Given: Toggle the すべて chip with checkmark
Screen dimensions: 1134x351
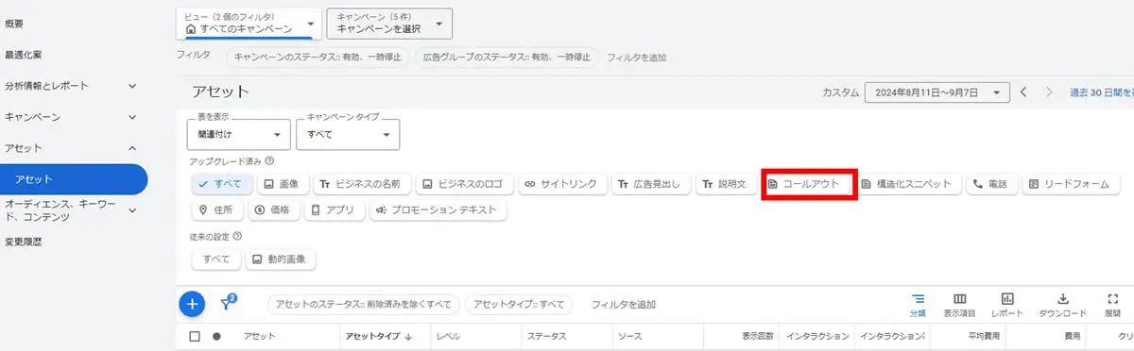Looking at the screenshot, I should pos(220,184).
